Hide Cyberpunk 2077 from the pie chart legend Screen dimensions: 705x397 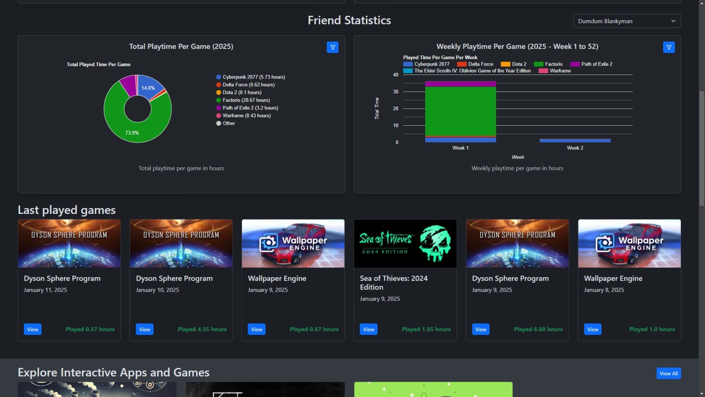click(219, 77)
